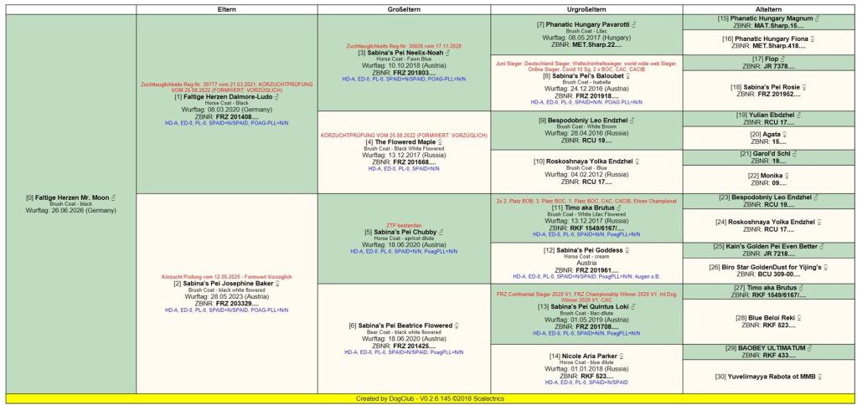Select Faltige Herzen Dalmore-Ludo entry [1]

226,97
